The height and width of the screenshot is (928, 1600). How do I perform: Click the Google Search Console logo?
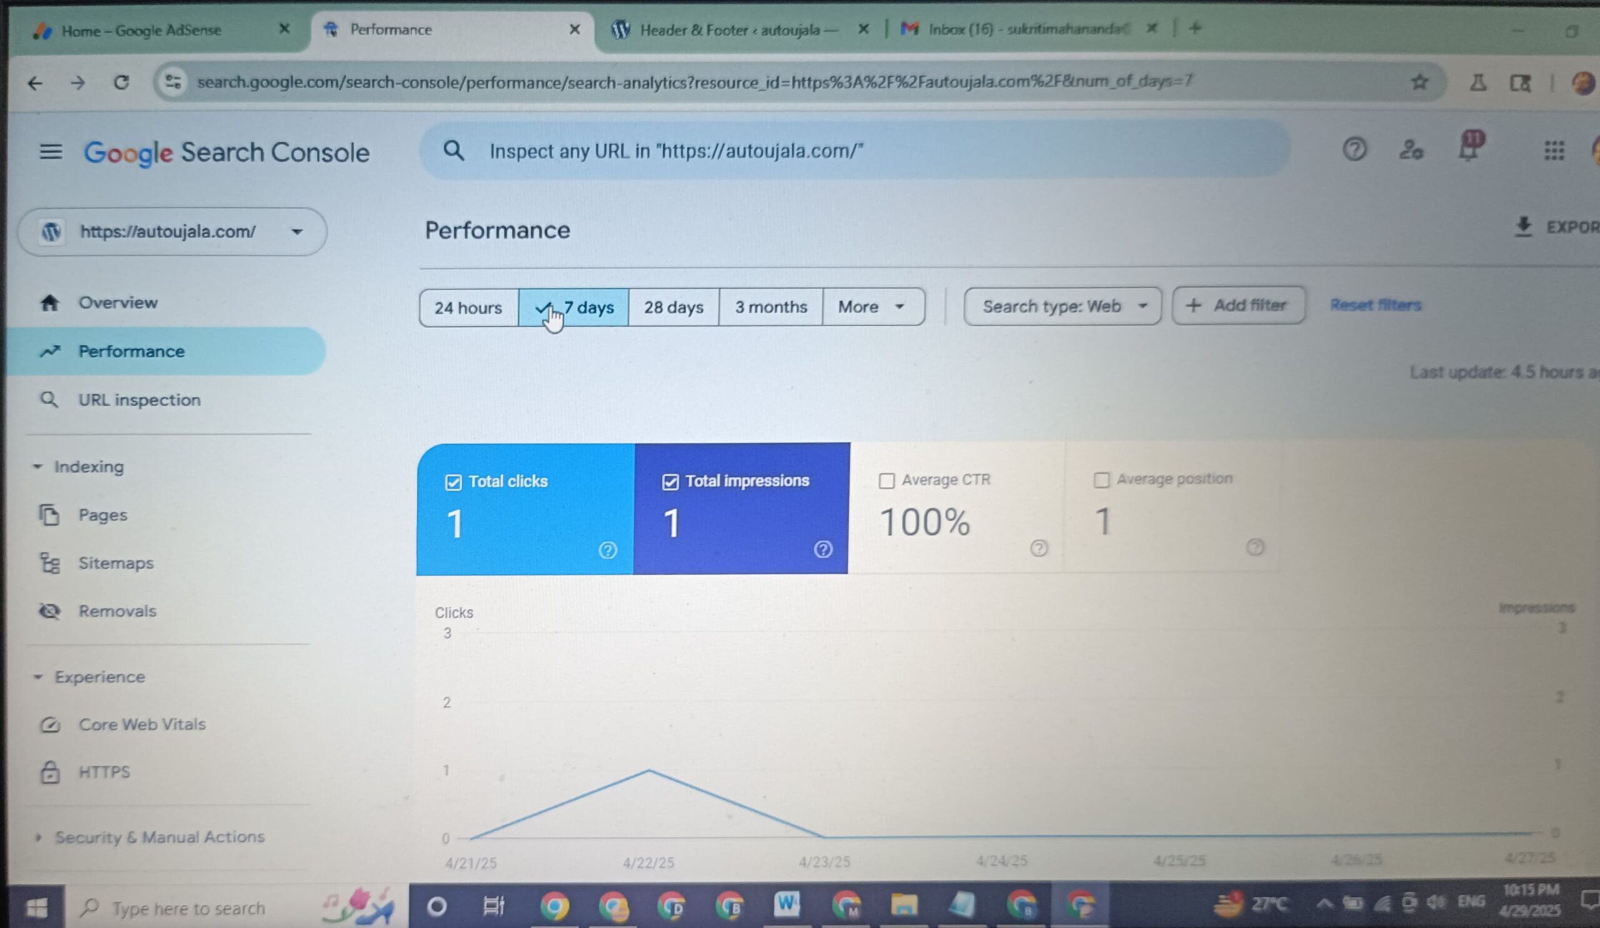coord(227,153)
